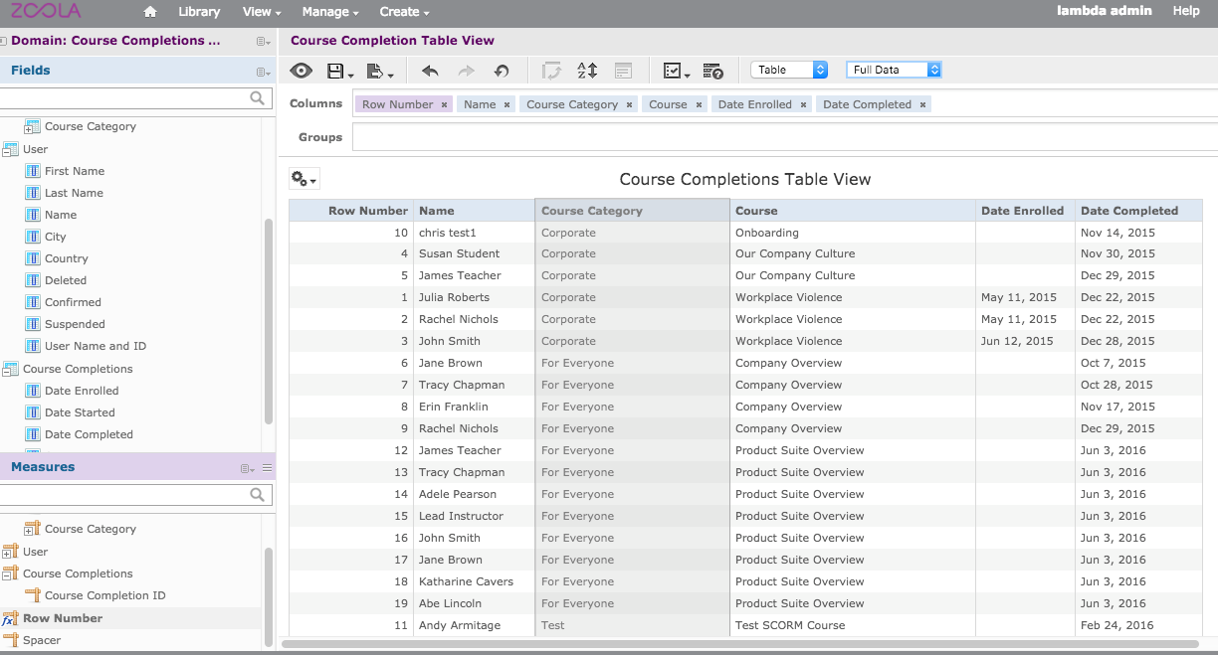
Task: Remove the Date Completed column chip
Action: (x=923, y=104)
